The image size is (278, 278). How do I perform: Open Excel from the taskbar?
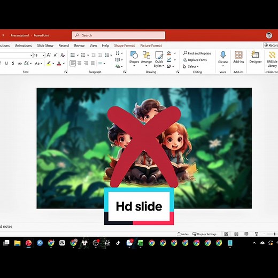(x=141, y=243)
